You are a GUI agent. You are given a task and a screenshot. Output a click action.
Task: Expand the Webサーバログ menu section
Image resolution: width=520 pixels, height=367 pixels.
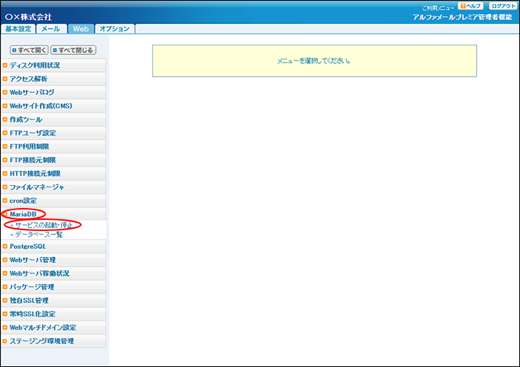point(32,92)
